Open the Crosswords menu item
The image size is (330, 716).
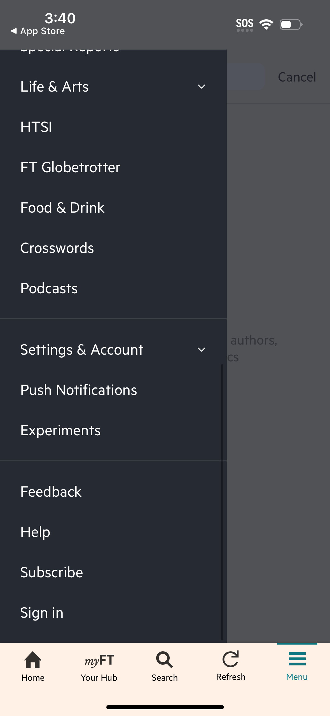pyautogui.click(x=57, y=248)
